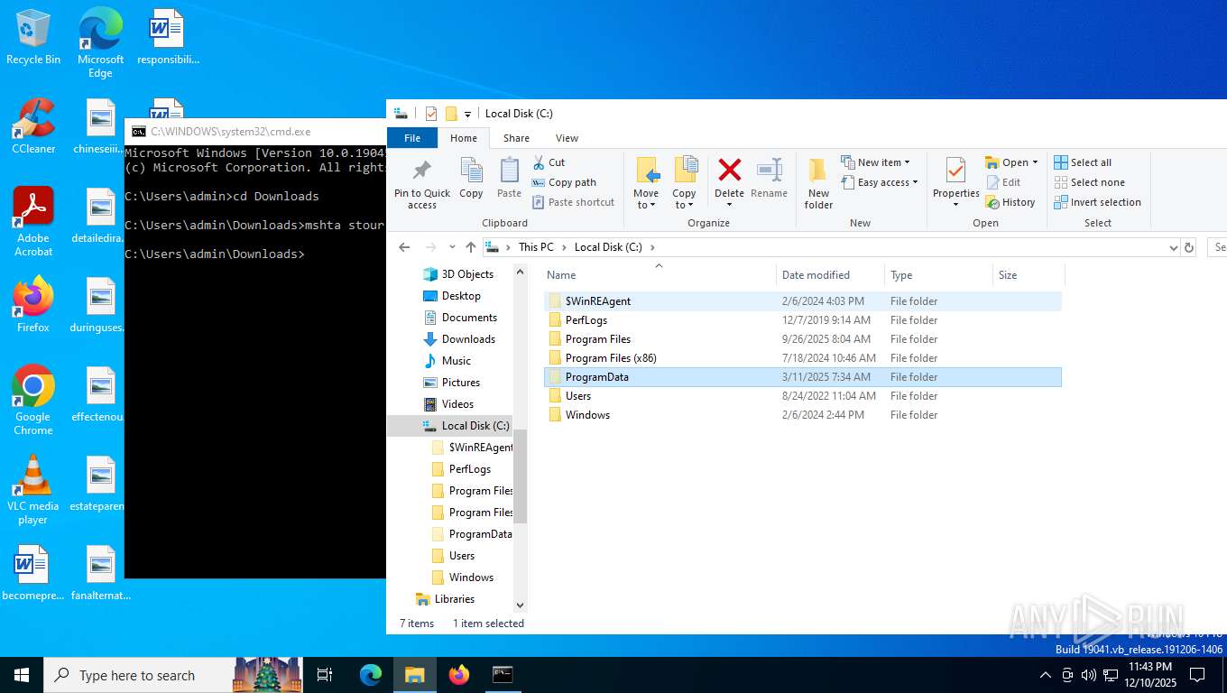The height and width of the screenshot is (693, 1227).
Task: Click navigation pane scrollbar down arrow
Action: (x=520, y=605)
